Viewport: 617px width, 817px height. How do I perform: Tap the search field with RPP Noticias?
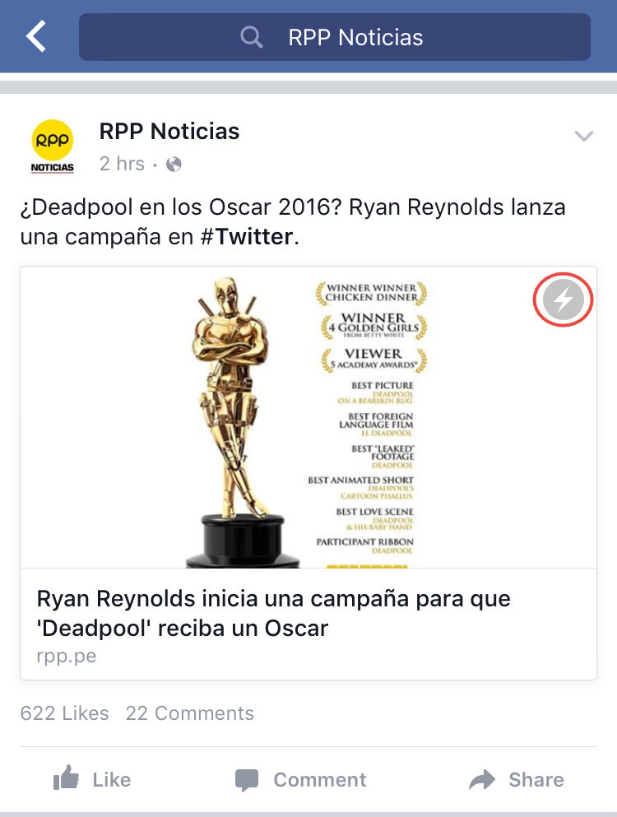point(335,37)
